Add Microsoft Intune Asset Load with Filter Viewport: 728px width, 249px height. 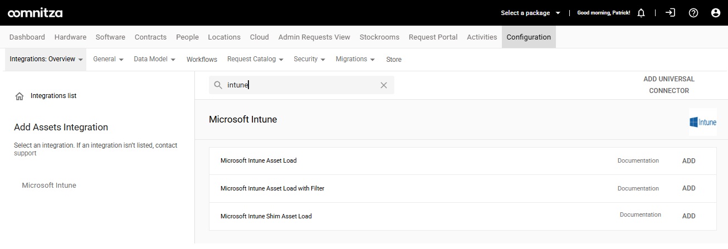click(x=688, y=188)
